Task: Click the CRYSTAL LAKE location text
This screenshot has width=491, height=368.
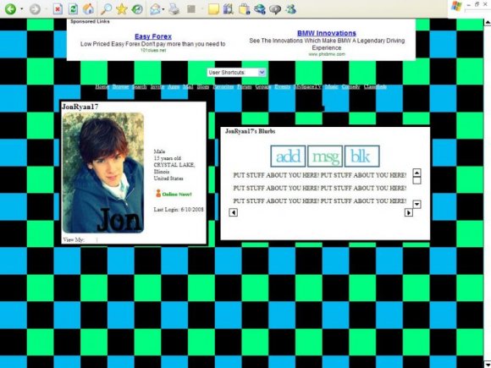Action: (x=174, y=165)
